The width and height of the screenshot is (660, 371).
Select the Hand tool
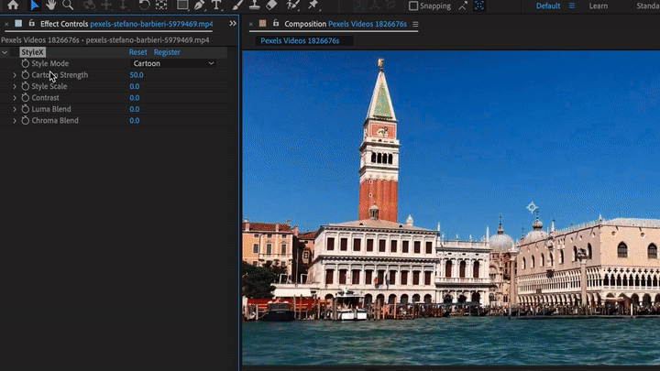(51, 5)
